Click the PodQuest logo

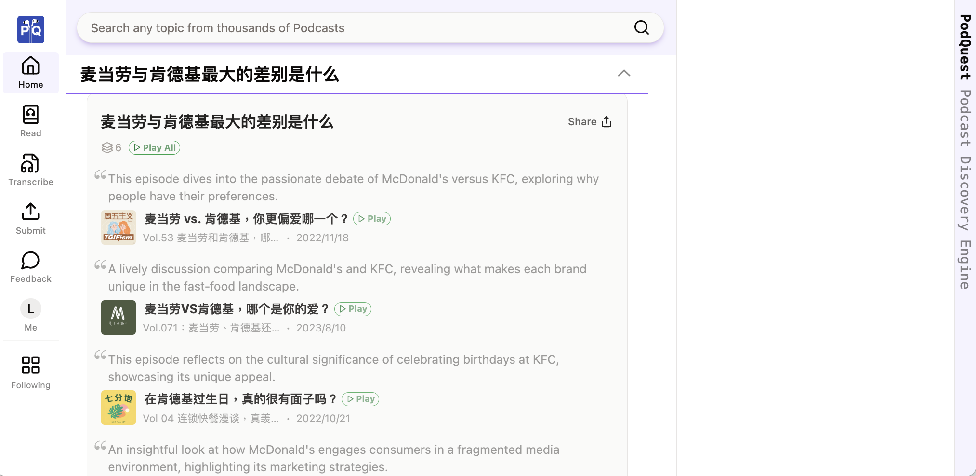pyautogui.click(x=30, y=29)
